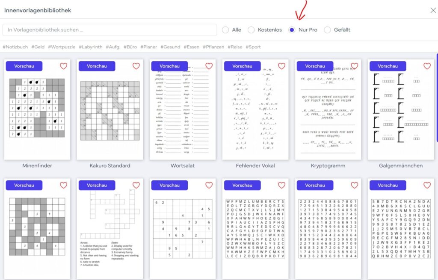Viewport: 438px width, 280px height.
Task: Select the Nur Pro radio button
Action: click(x=292, y=30)
